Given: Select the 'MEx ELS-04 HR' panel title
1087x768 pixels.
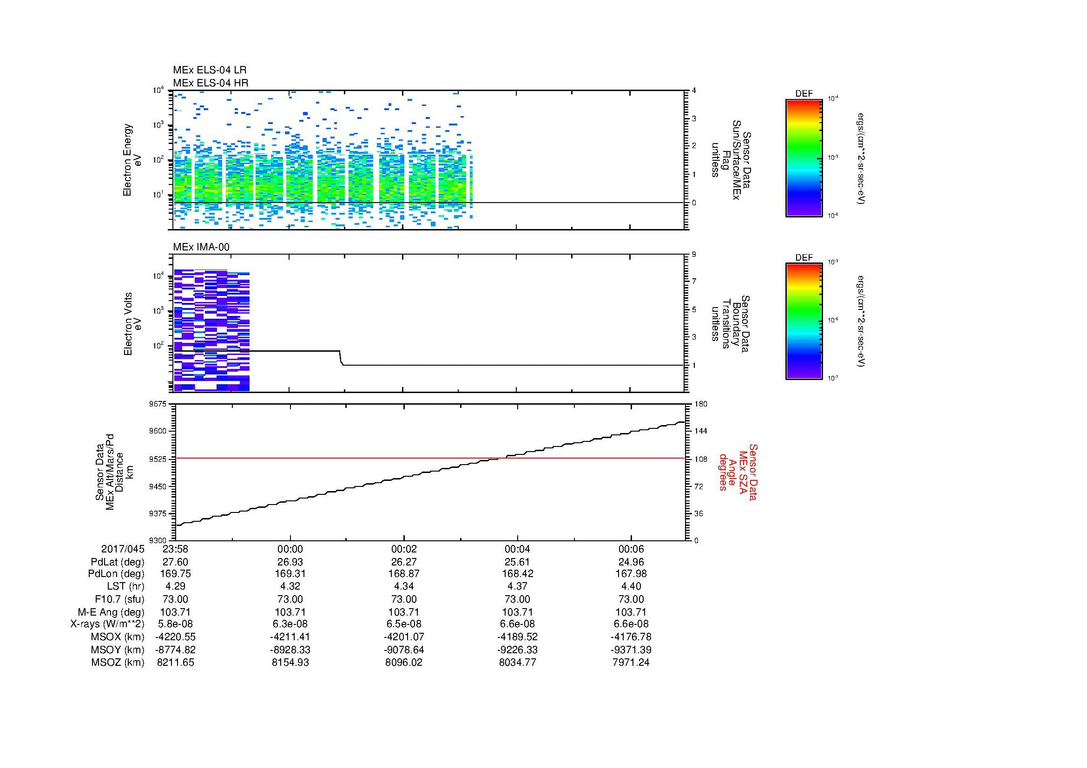Looking at the screenshot, I should click(x=211, y=83).
